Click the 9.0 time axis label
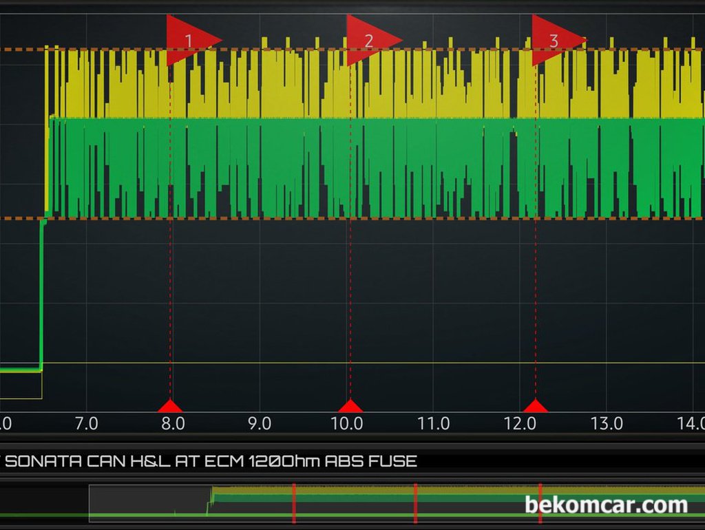This screenshot has height=530, width=705. [260, 423]
